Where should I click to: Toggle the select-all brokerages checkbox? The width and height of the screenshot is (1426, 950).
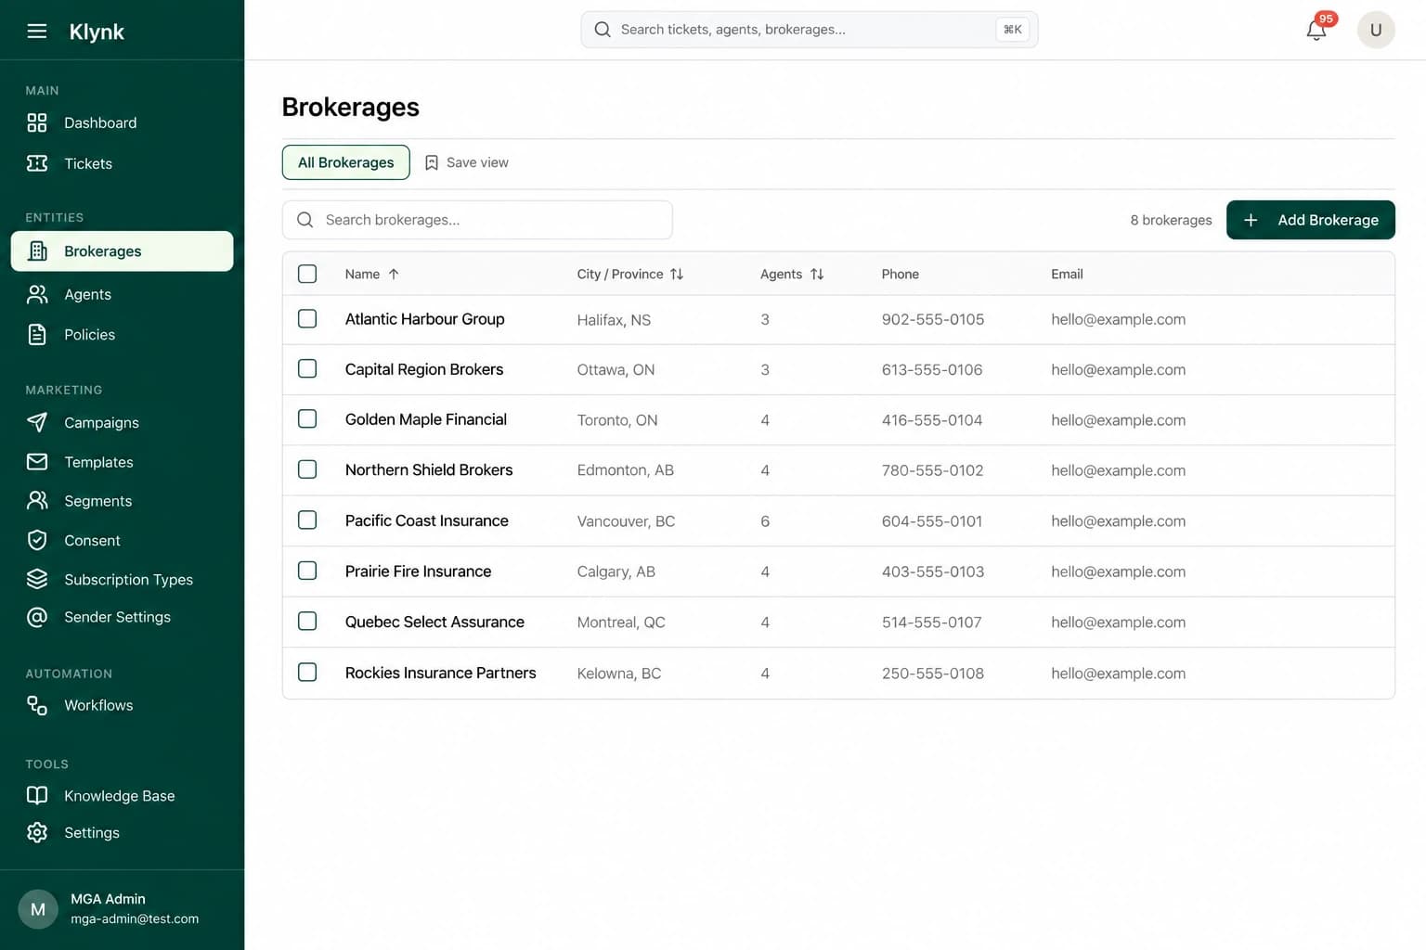pos(307,274)
